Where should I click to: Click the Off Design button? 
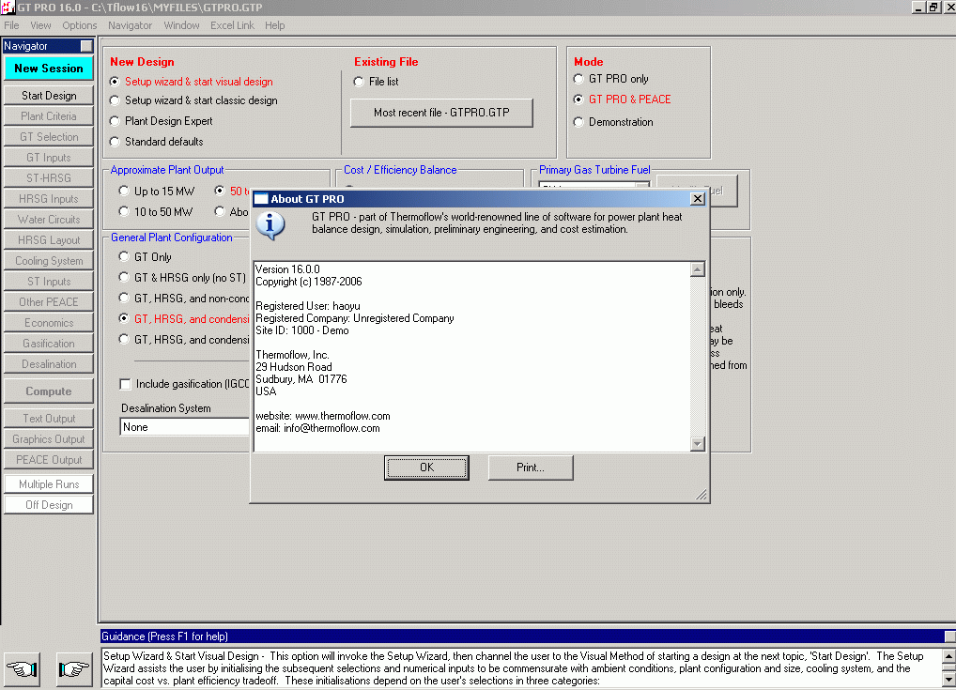[x=49, y=505]
